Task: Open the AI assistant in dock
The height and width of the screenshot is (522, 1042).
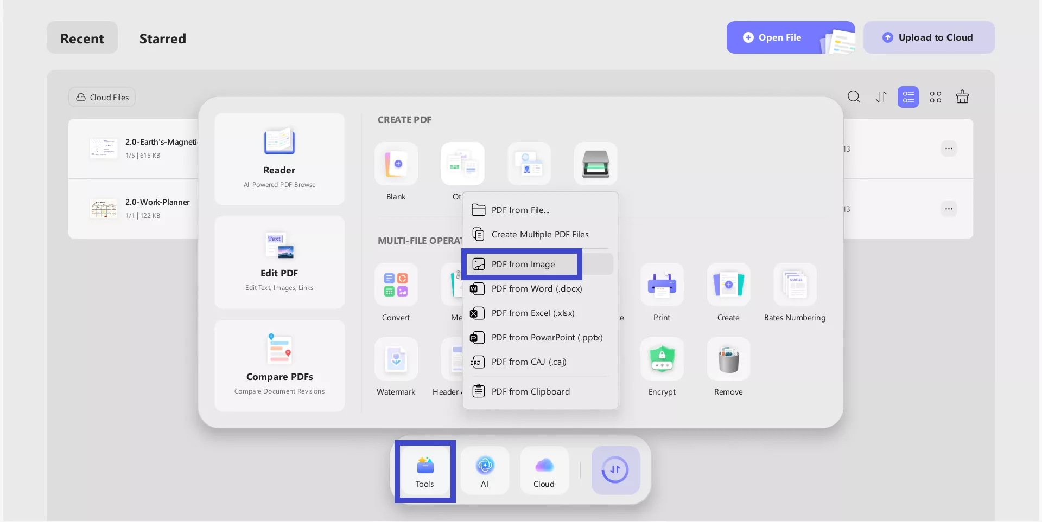Action: 485,470
